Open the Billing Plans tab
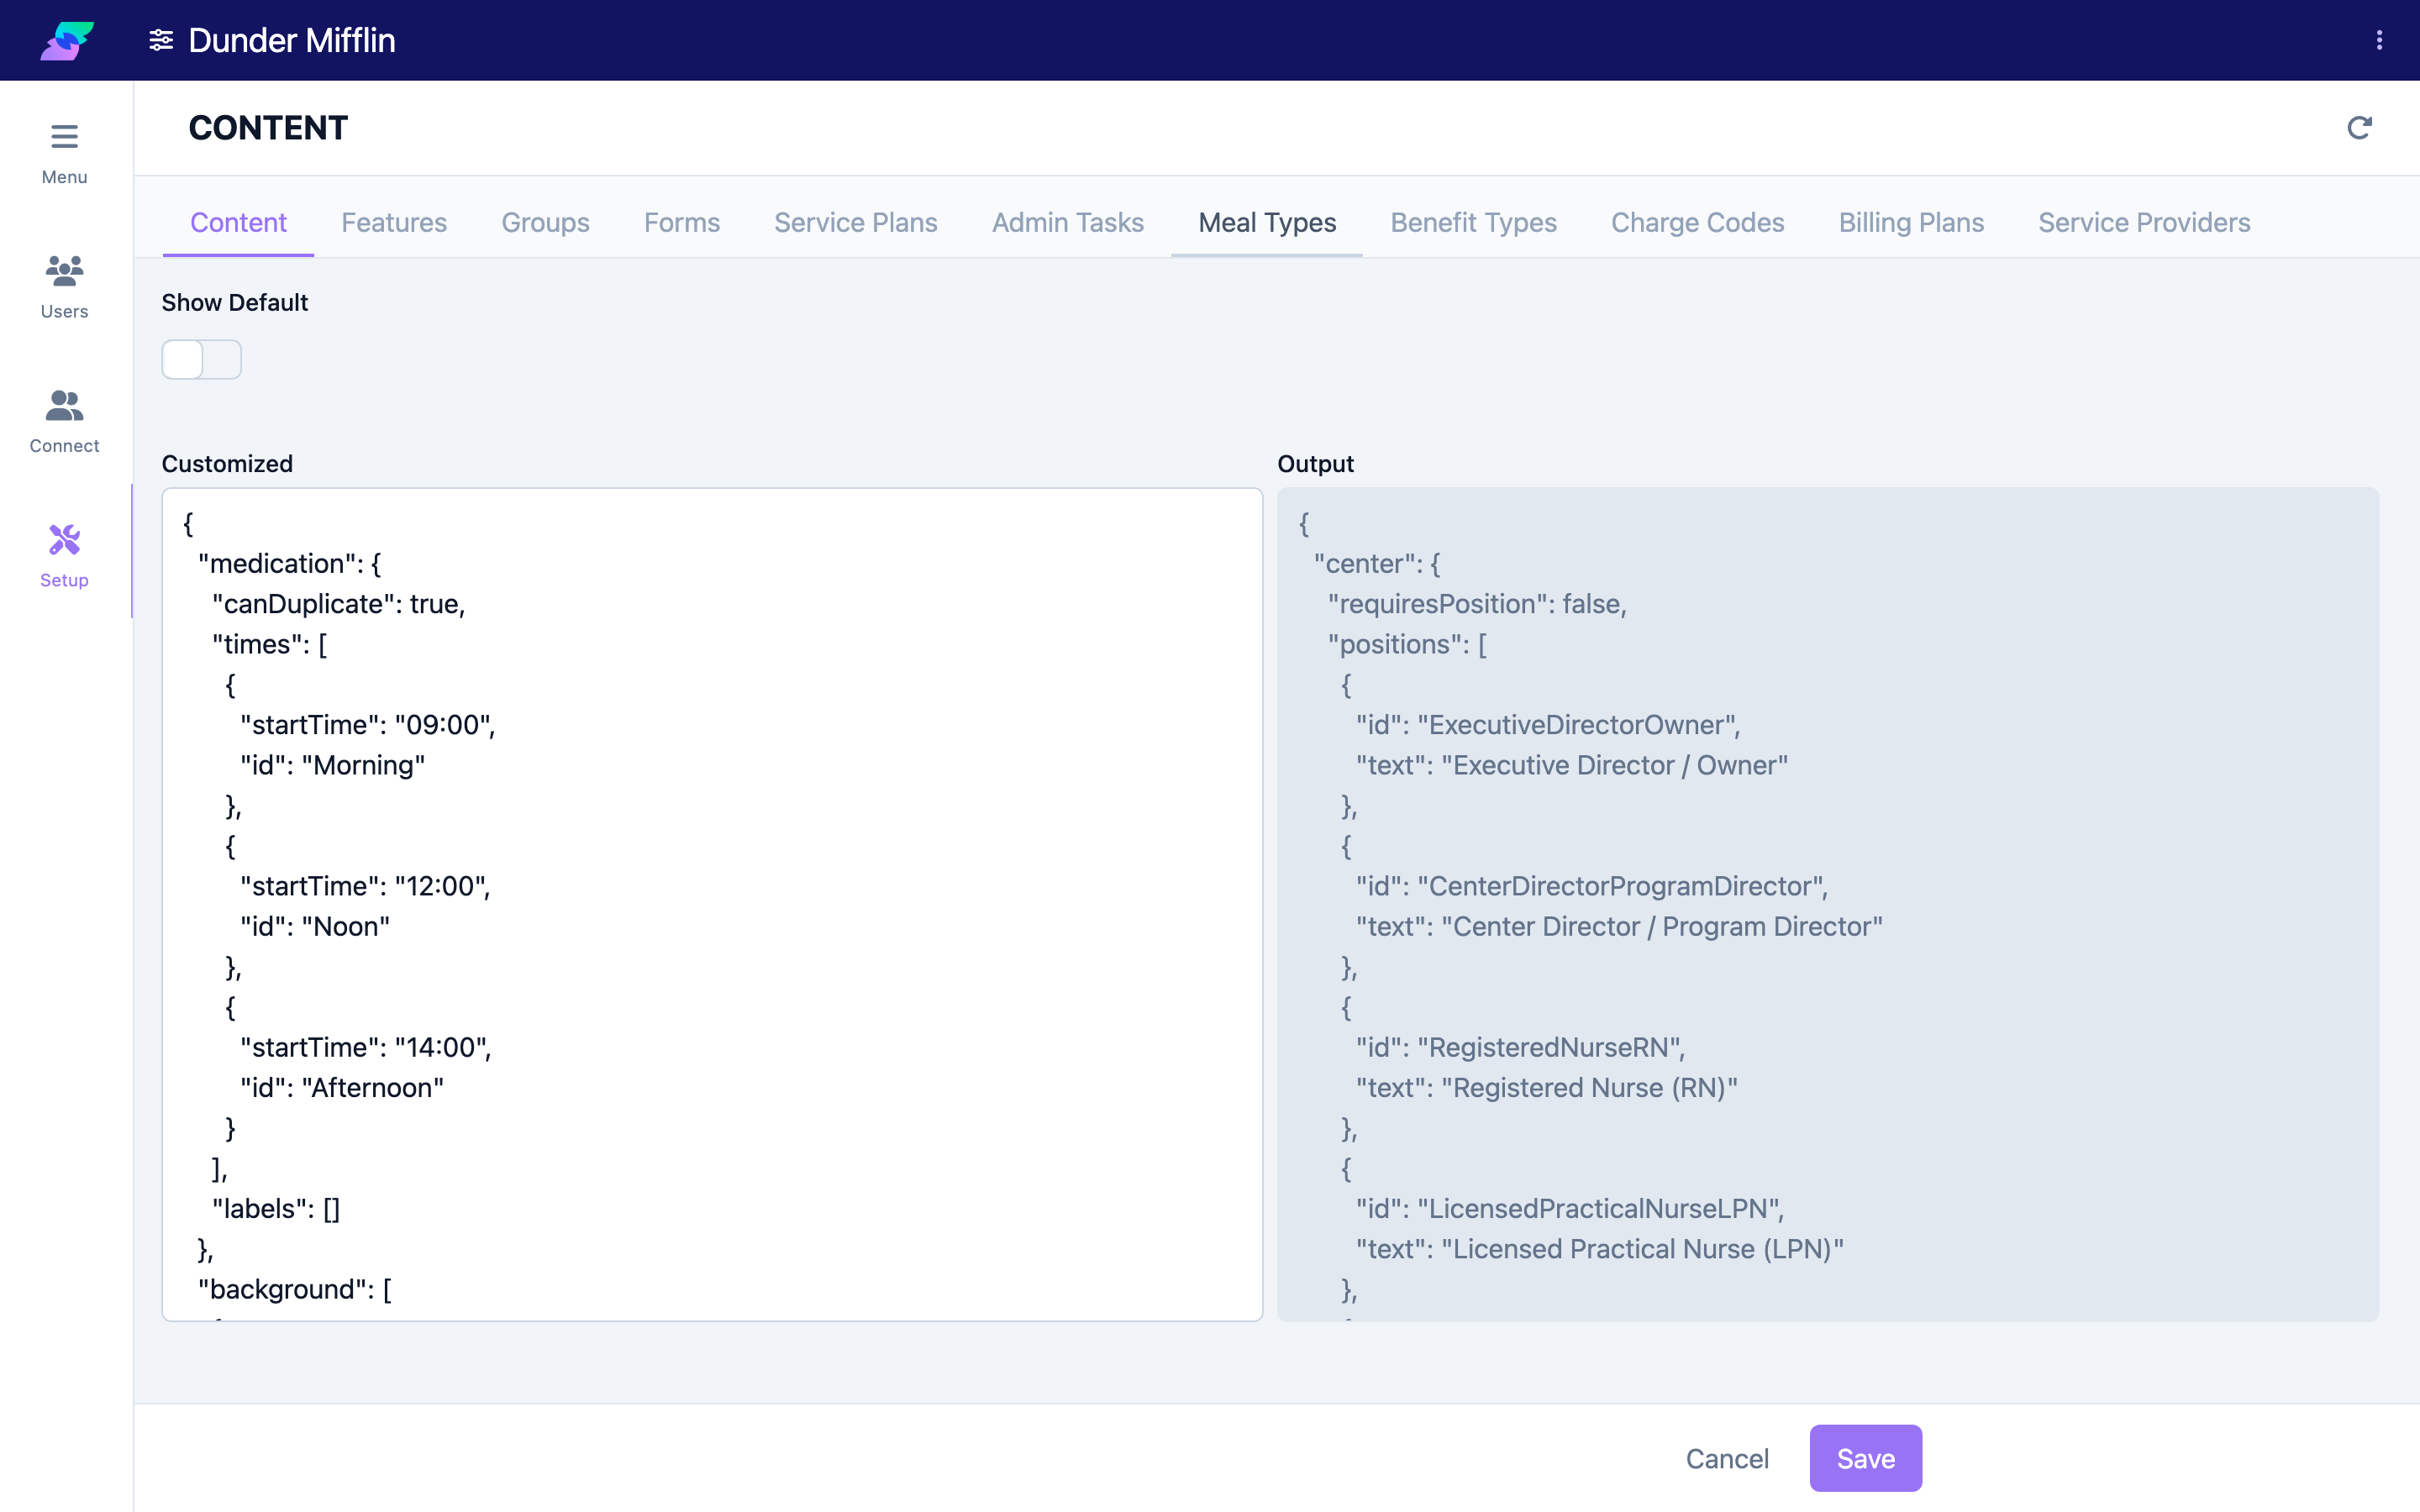This screenshot has height=1512, width=2420. [x=1911, y=222]
